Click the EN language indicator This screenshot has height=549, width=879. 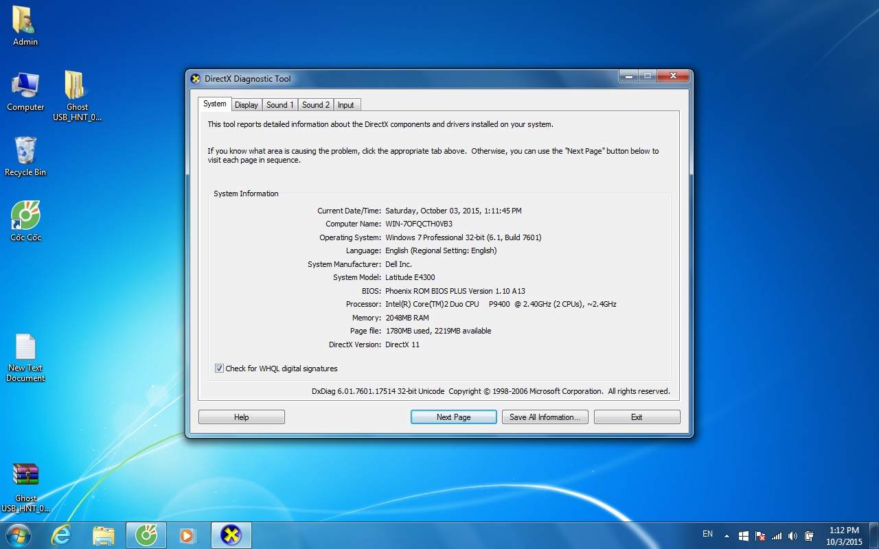[x=707, y=534]
